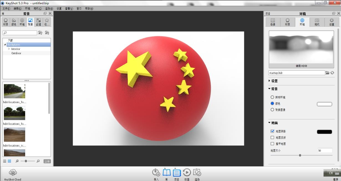Switch to the 相机 camera panel icon
Screen dimensions: 341x181
click(317, 22)
